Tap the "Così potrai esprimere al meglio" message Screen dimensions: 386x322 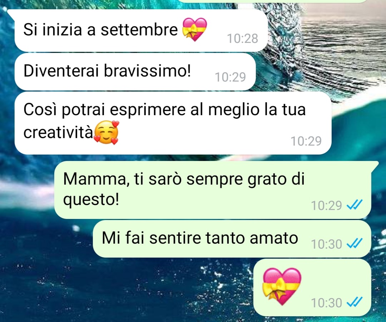[173, 123]
